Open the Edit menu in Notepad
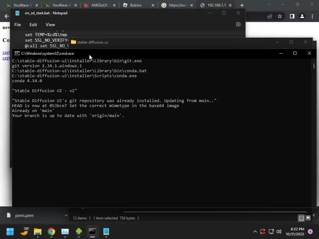The image size is (319, 239). (x=33, y=25)
